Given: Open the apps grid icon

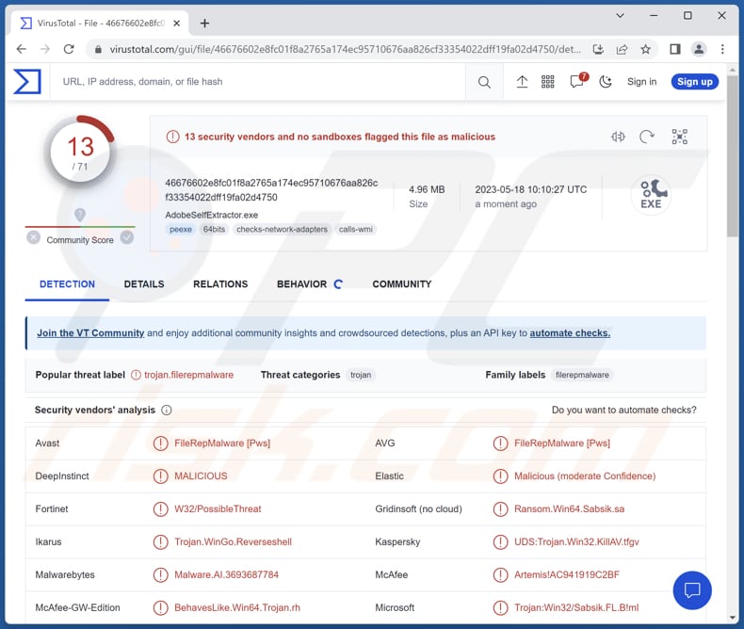Looking at the screenshot, I should (x=547, y=82).
